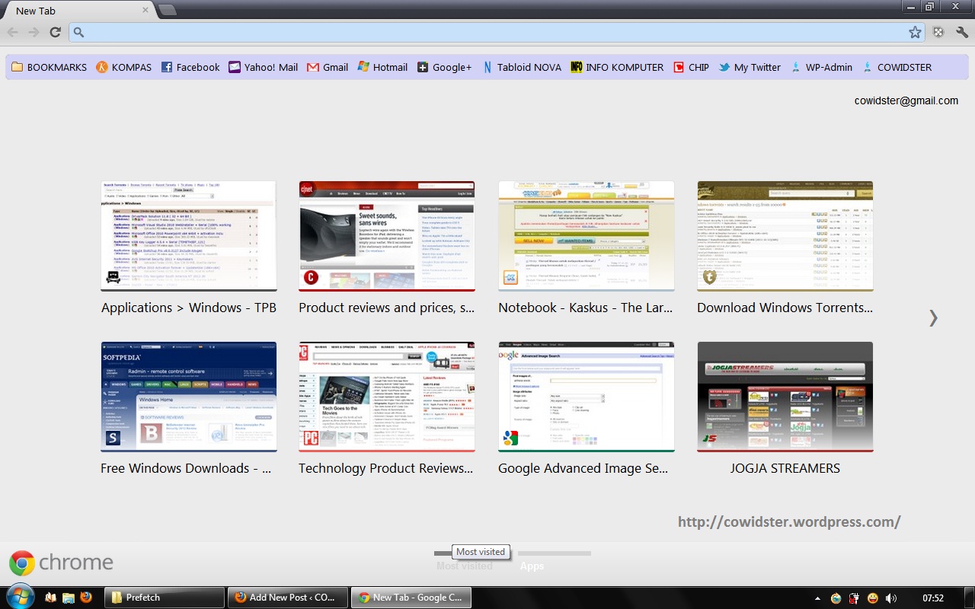Open the INFO KOMPUTER bookmark
This screenshot has height=609, width=975.
pos(617,67)
